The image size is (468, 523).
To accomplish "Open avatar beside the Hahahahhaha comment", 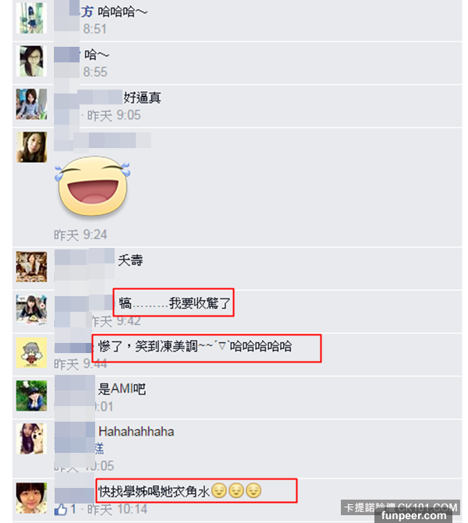I will point(31,439).
